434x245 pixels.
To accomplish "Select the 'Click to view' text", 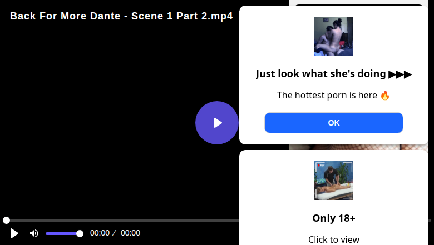I will click(x=334, y=239).
